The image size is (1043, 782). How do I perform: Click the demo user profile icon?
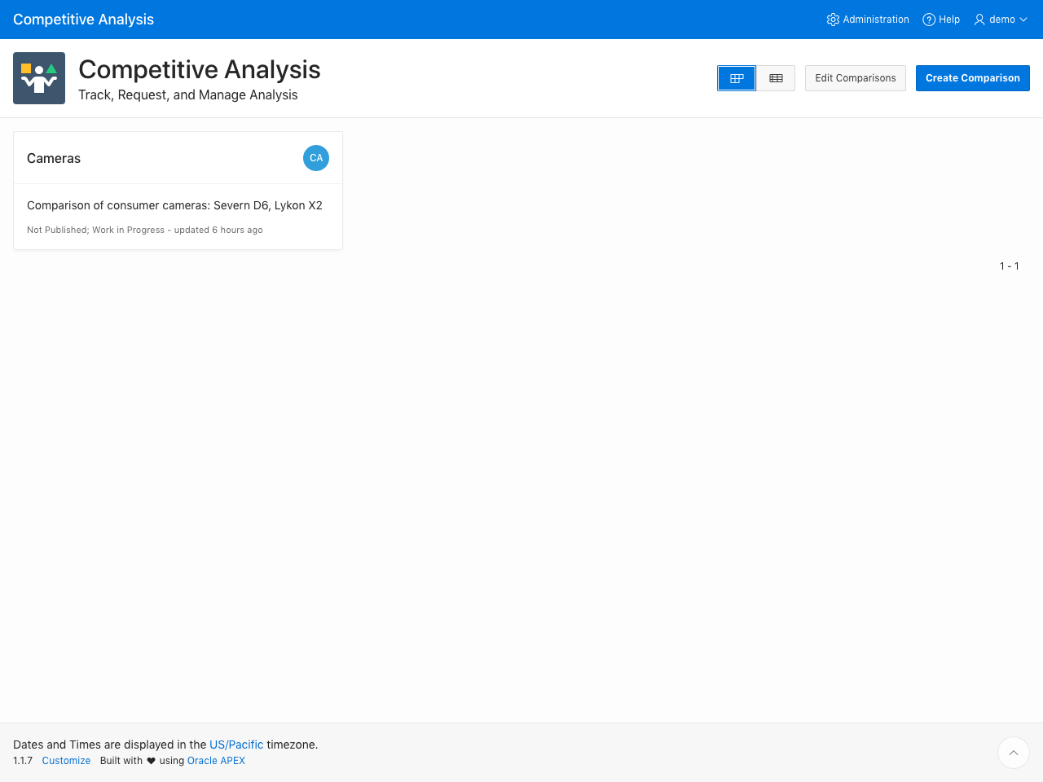click(x=979, y=20)
